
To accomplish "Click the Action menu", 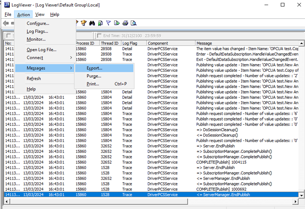I will [23, 15].
